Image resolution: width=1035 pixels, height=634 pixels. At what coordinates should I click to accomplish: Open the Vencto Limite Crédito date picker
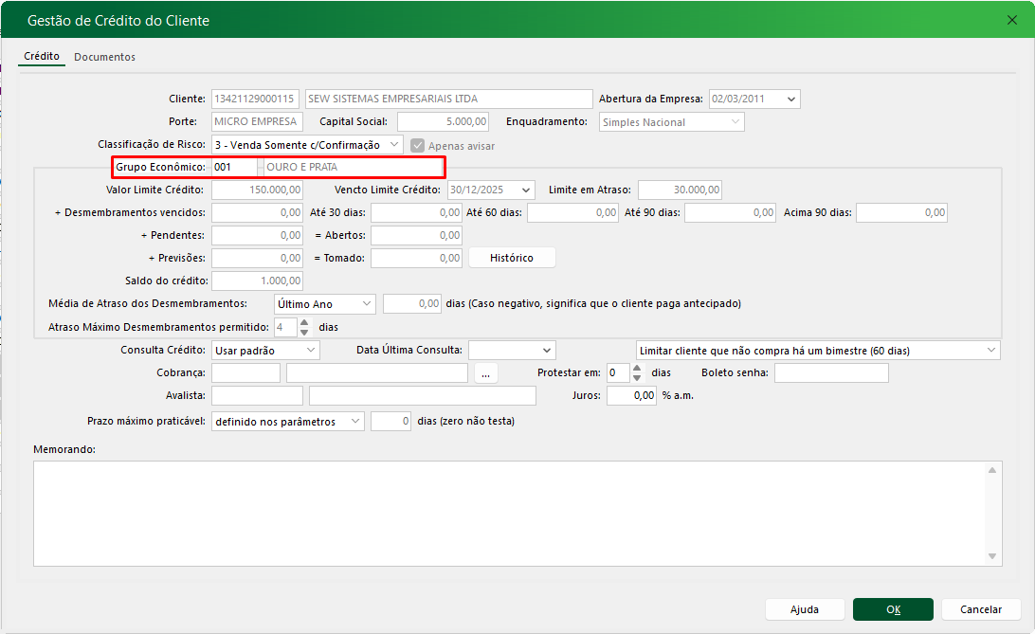pyautogui.click(x=525, y=190)
